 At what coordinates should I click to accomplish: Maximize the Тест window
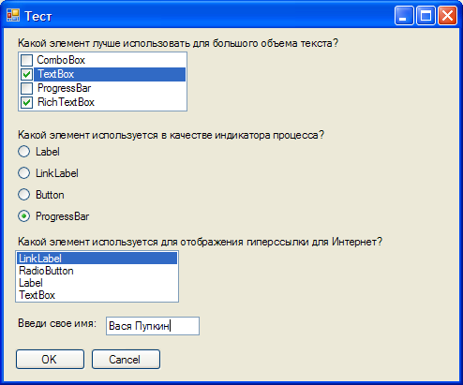[426, 16]
